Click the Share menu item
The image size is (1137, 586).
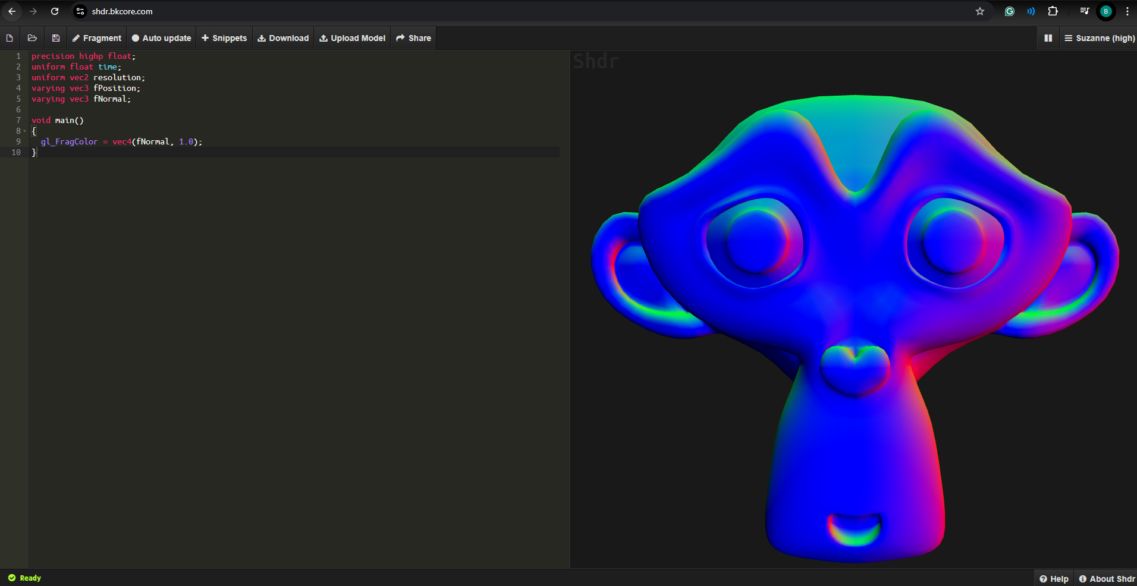point(413,38)
